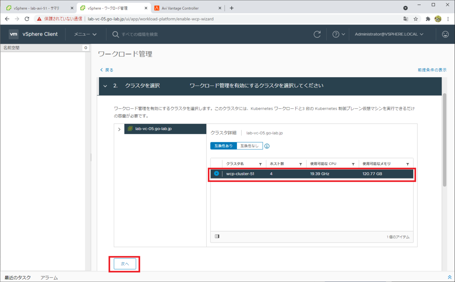
Task: Open the アラーム tab at the bottom
Action: pos(49,277)
